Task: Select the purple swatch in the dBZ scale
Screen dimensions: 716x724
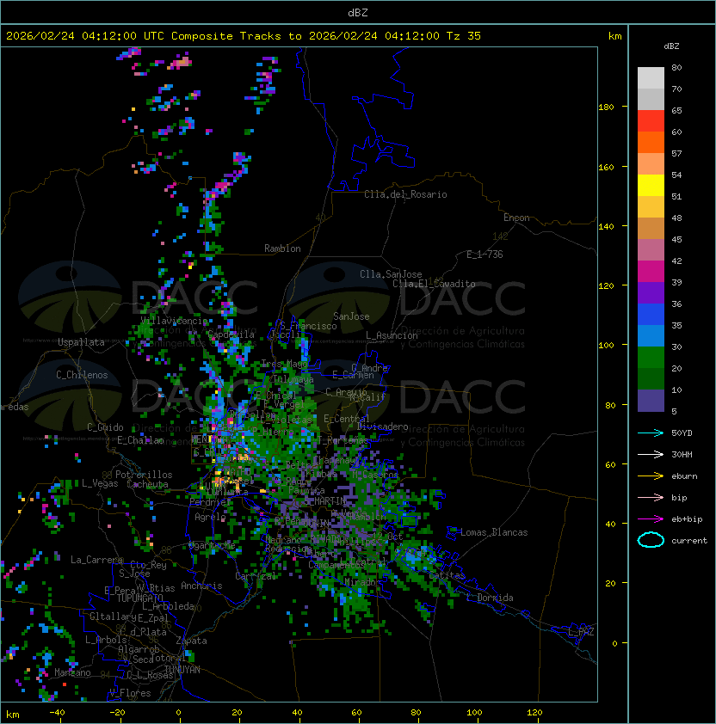Action: click(x=651, y=292)
